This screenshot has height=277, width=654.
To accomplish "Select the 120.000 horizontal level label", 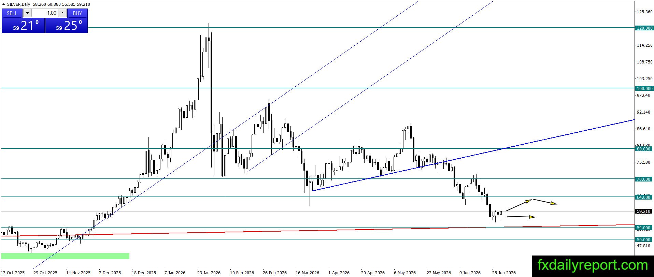I will [x=644, y=28].
